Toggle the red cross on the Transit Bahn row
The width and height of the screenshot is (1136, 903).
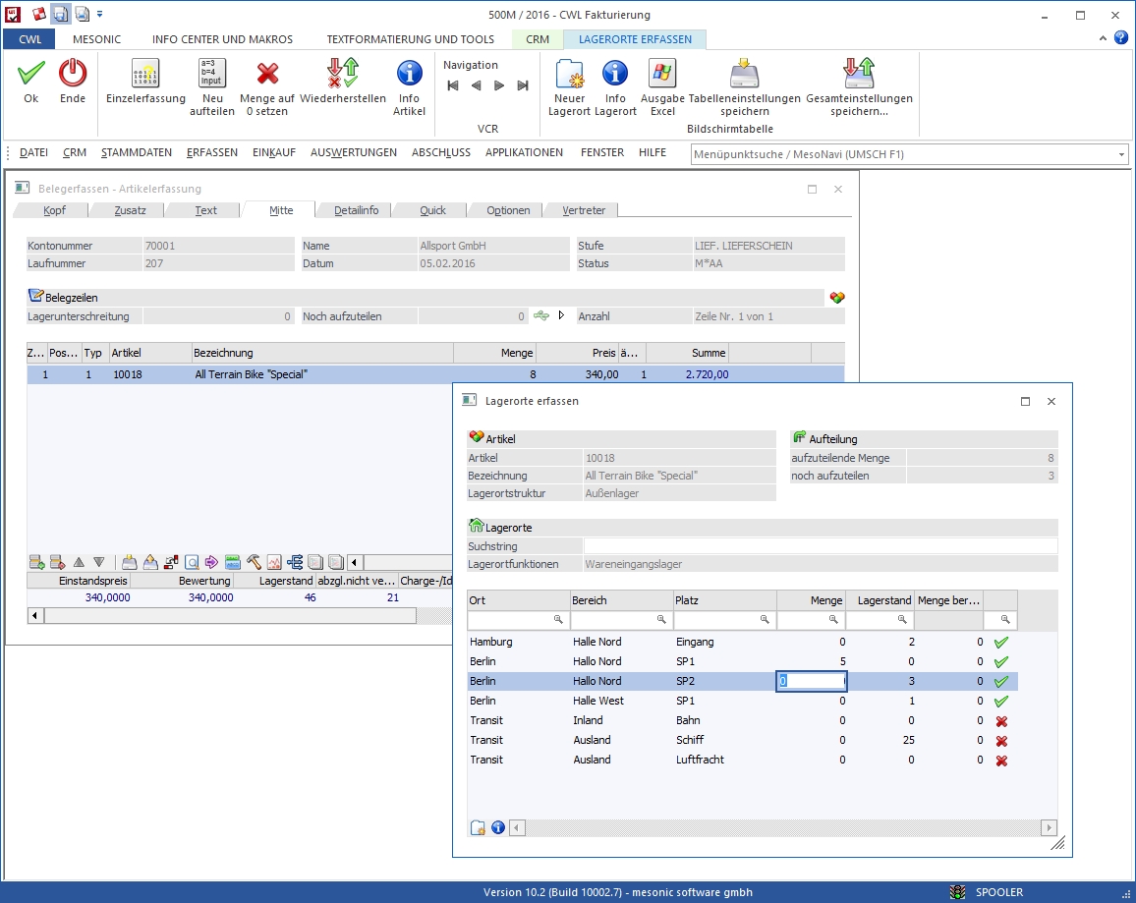(999, 720)
